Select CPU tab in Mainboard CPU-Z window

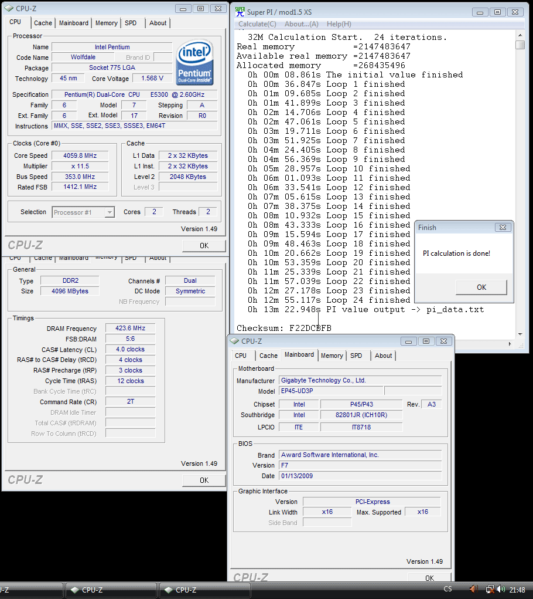(241, 356)
